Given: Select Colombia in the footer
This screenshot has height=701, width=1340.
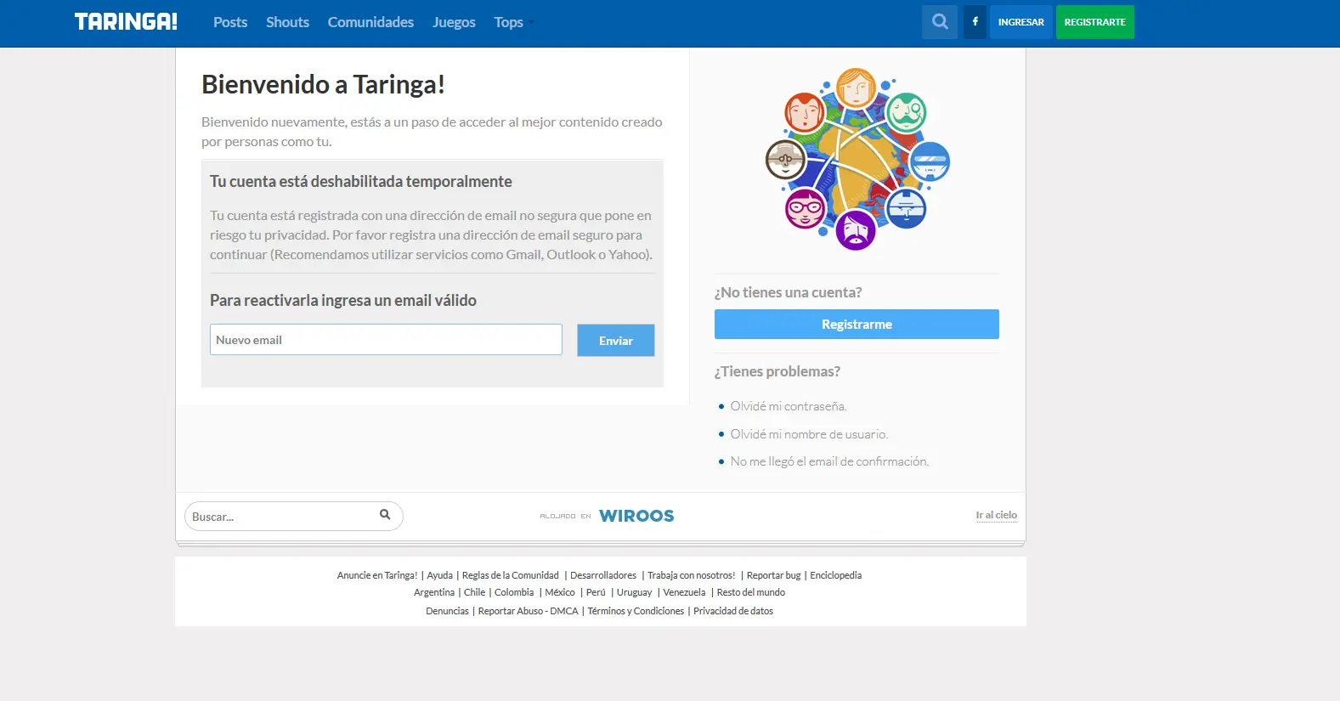Looking at the screenshot, I should (514, 592).
